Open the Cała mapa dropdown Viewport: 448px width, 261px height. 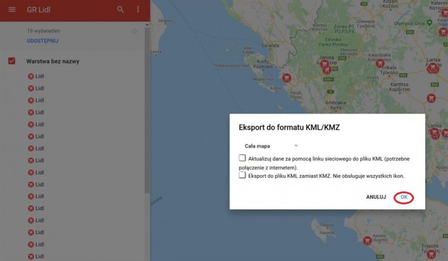269,146
